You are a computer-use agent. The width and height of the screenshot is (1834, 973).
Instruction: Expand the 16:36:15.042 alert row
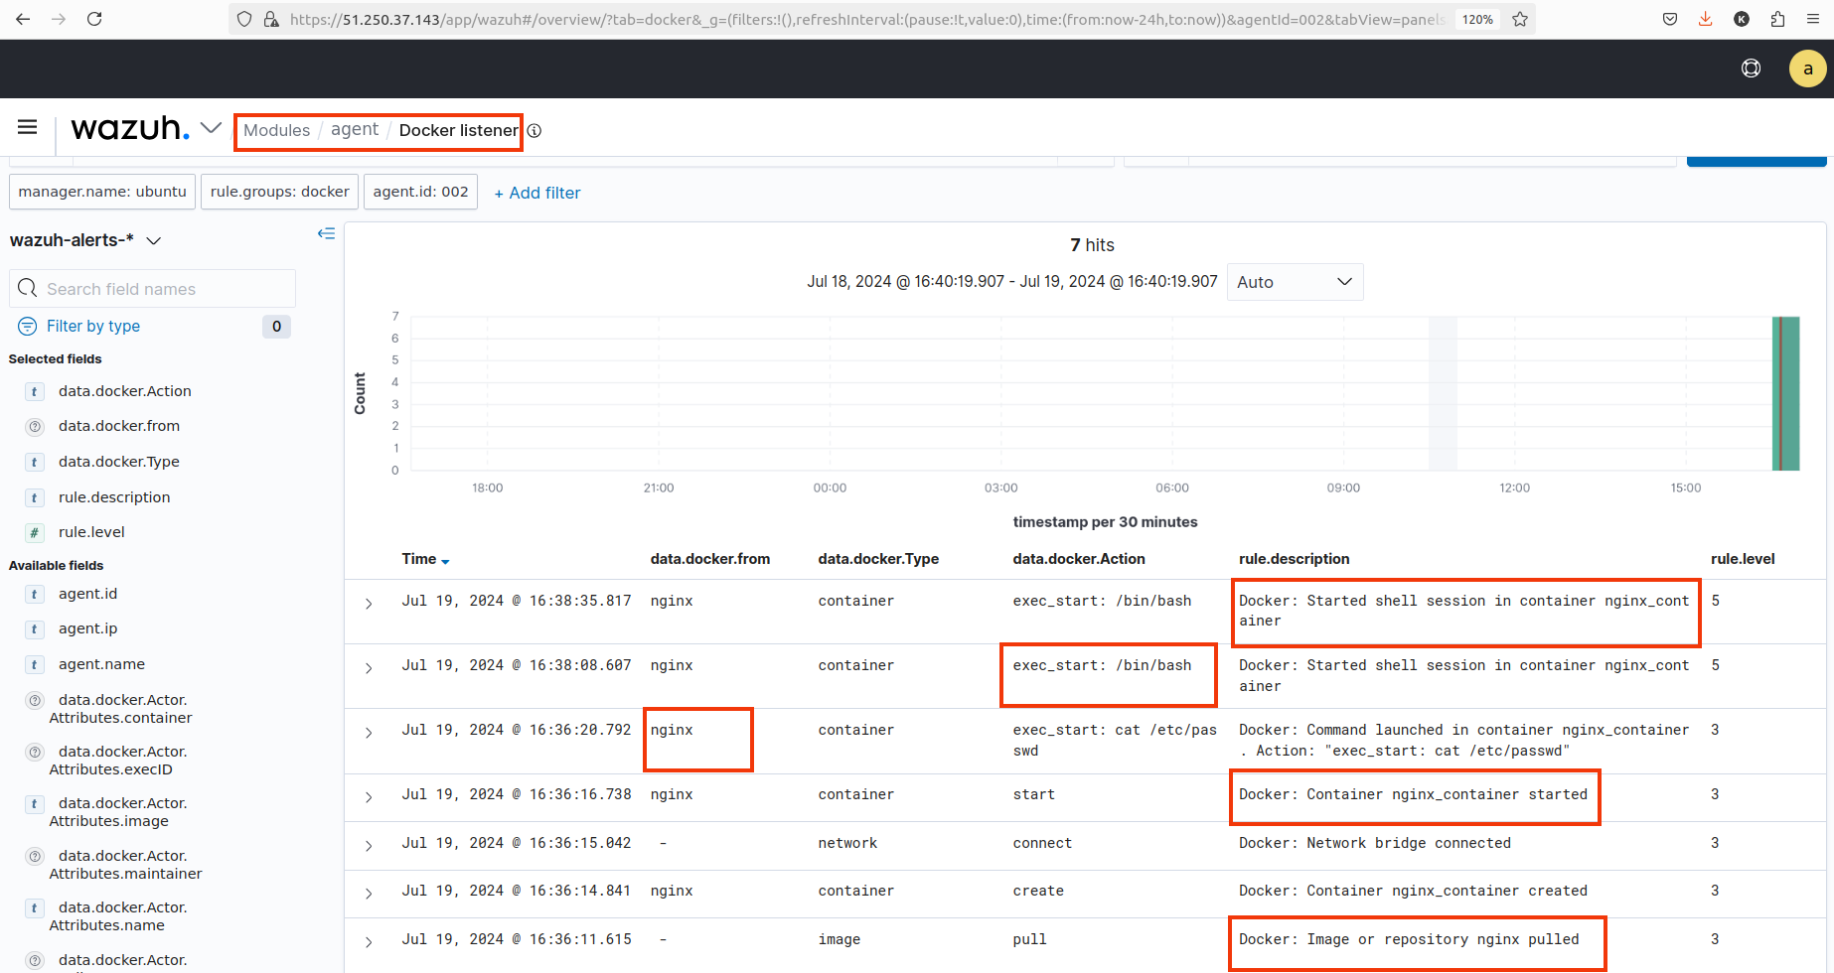click(x=369, y=846)
